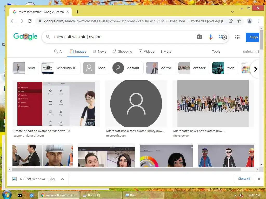Select the "icon" suggestion chip
Image resolution: width=266 pixels, height=199 pixels.
(x=96, y=68)
